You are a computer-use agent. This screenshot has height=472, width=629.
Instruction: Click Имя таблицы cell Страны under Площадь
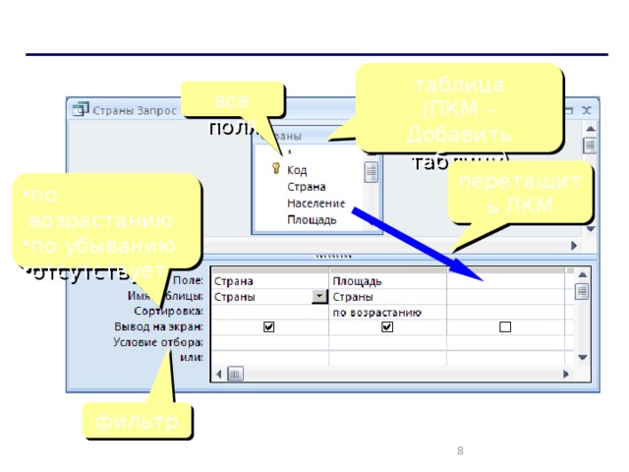point(387,297)
